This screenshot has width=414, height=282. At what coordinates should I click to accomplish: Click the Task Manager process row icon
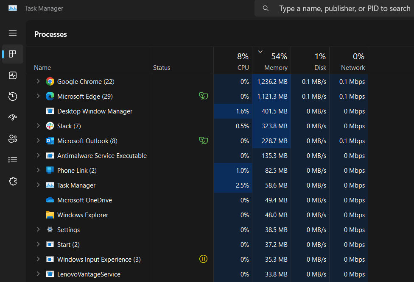click(50, 185)
